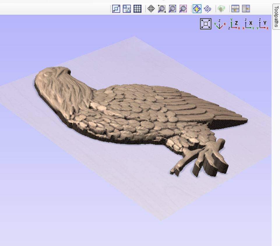Zoom to the selected objects
280x246 pixels.
click(x=182, y=9)
